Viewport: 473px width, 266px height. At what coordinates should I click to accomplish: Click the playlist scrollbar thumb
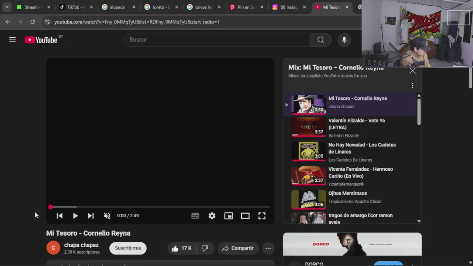pos(419,112)
